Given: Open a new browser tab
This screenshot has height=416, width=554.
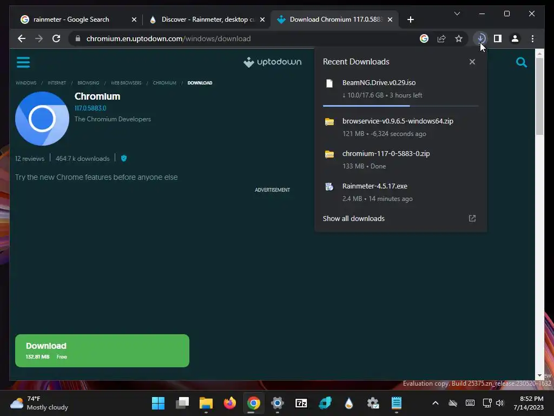Looking at the screenshot, I should click(410, 20).
